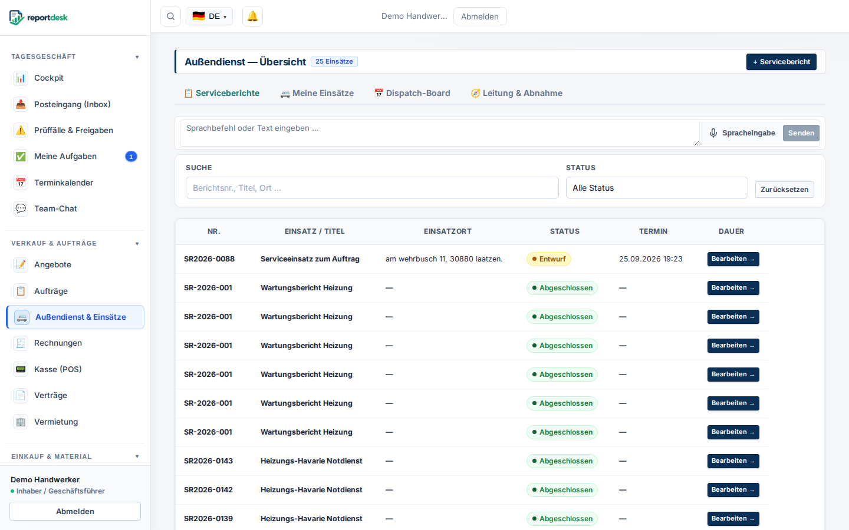Open the Alle Status filter dropdown
The height and width of the screenshot is (530, 849).
(657, 188)
